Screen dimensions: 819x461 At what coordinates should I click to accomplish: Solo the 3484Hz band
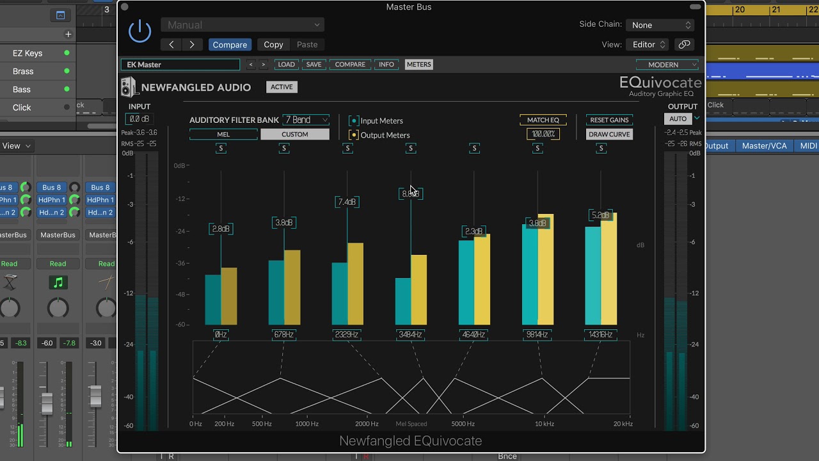coord(411,148)
